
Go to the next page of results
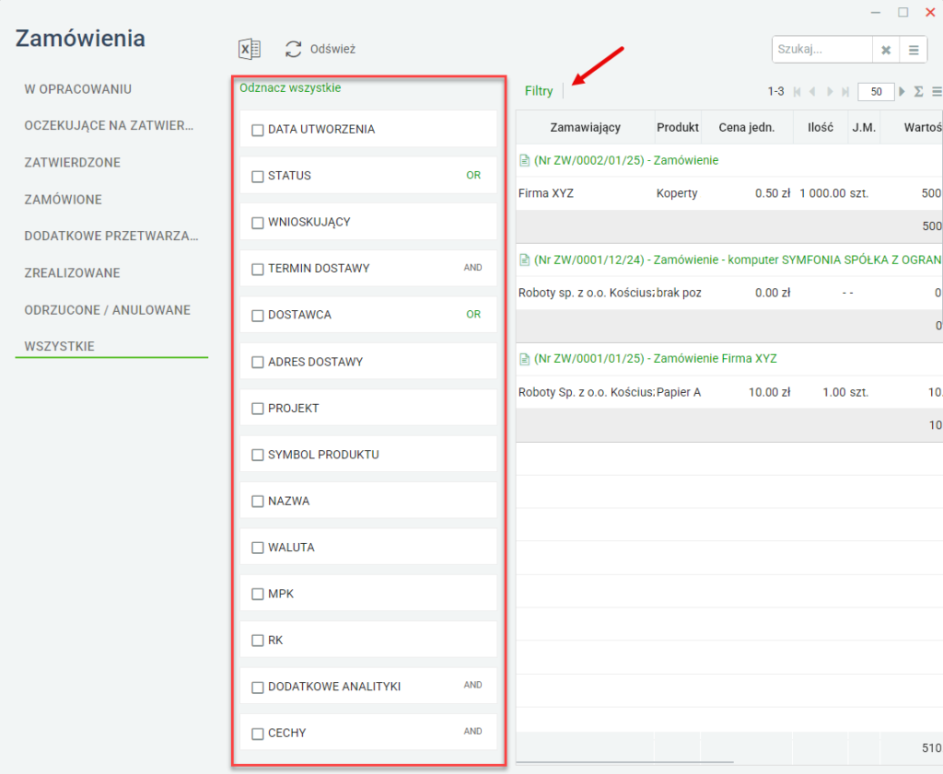830,91
